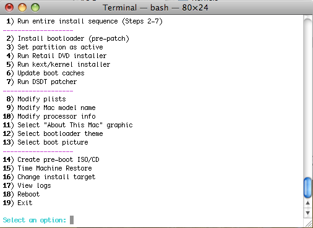Click the empty scrollbar track above thumb
This screenshot has width=313, height=228.
tap(307, 97)
